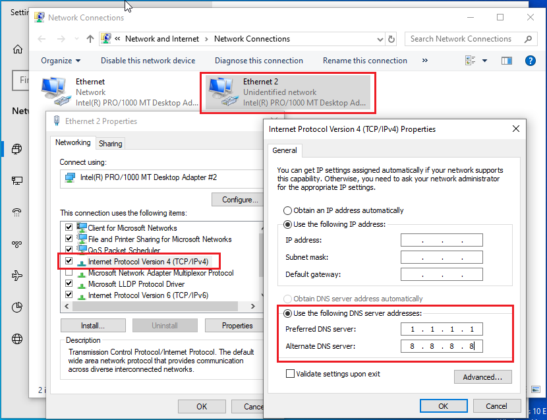Expand the change view options dropdown arrow
The height and width of the screenshot is (420, 547).
[485, 61]
